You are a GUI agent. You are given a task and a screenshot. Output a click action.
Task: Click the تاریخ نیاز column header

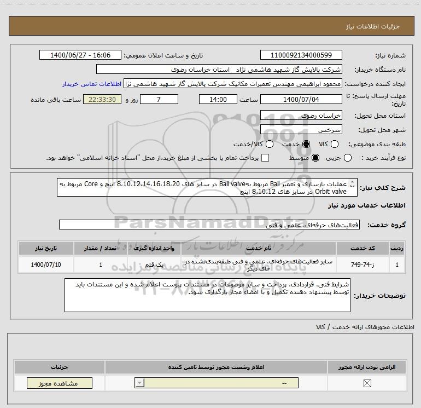46,248
